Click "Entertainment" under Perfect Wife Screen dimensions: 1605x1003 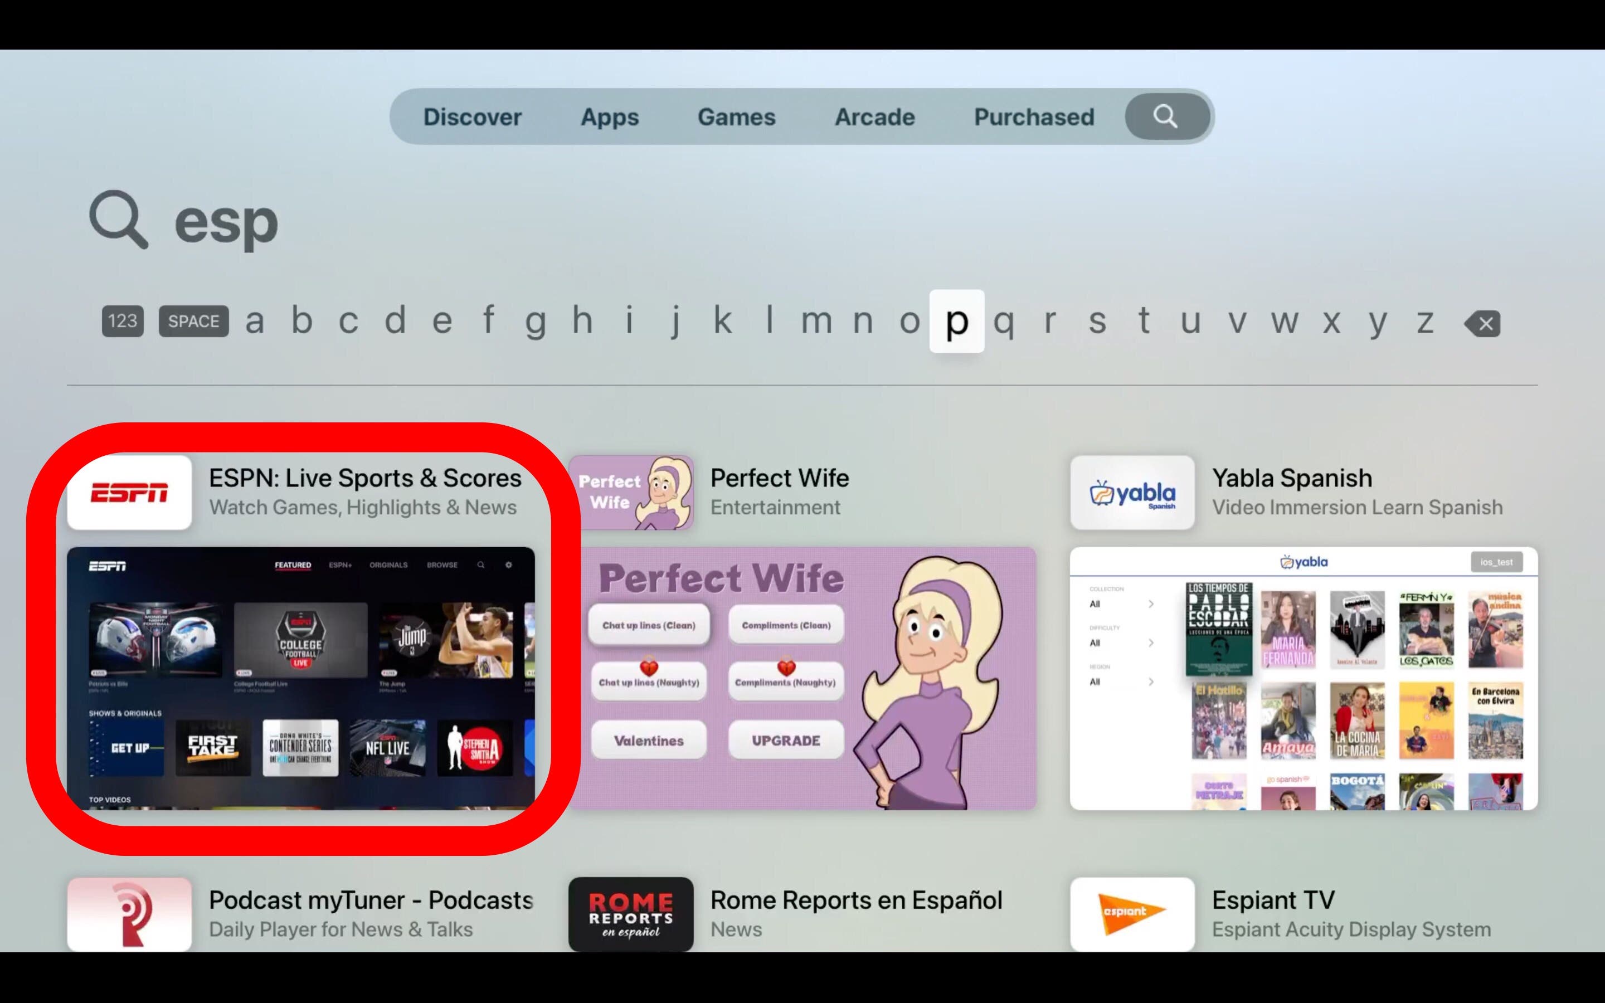click(x=775, y=508)
